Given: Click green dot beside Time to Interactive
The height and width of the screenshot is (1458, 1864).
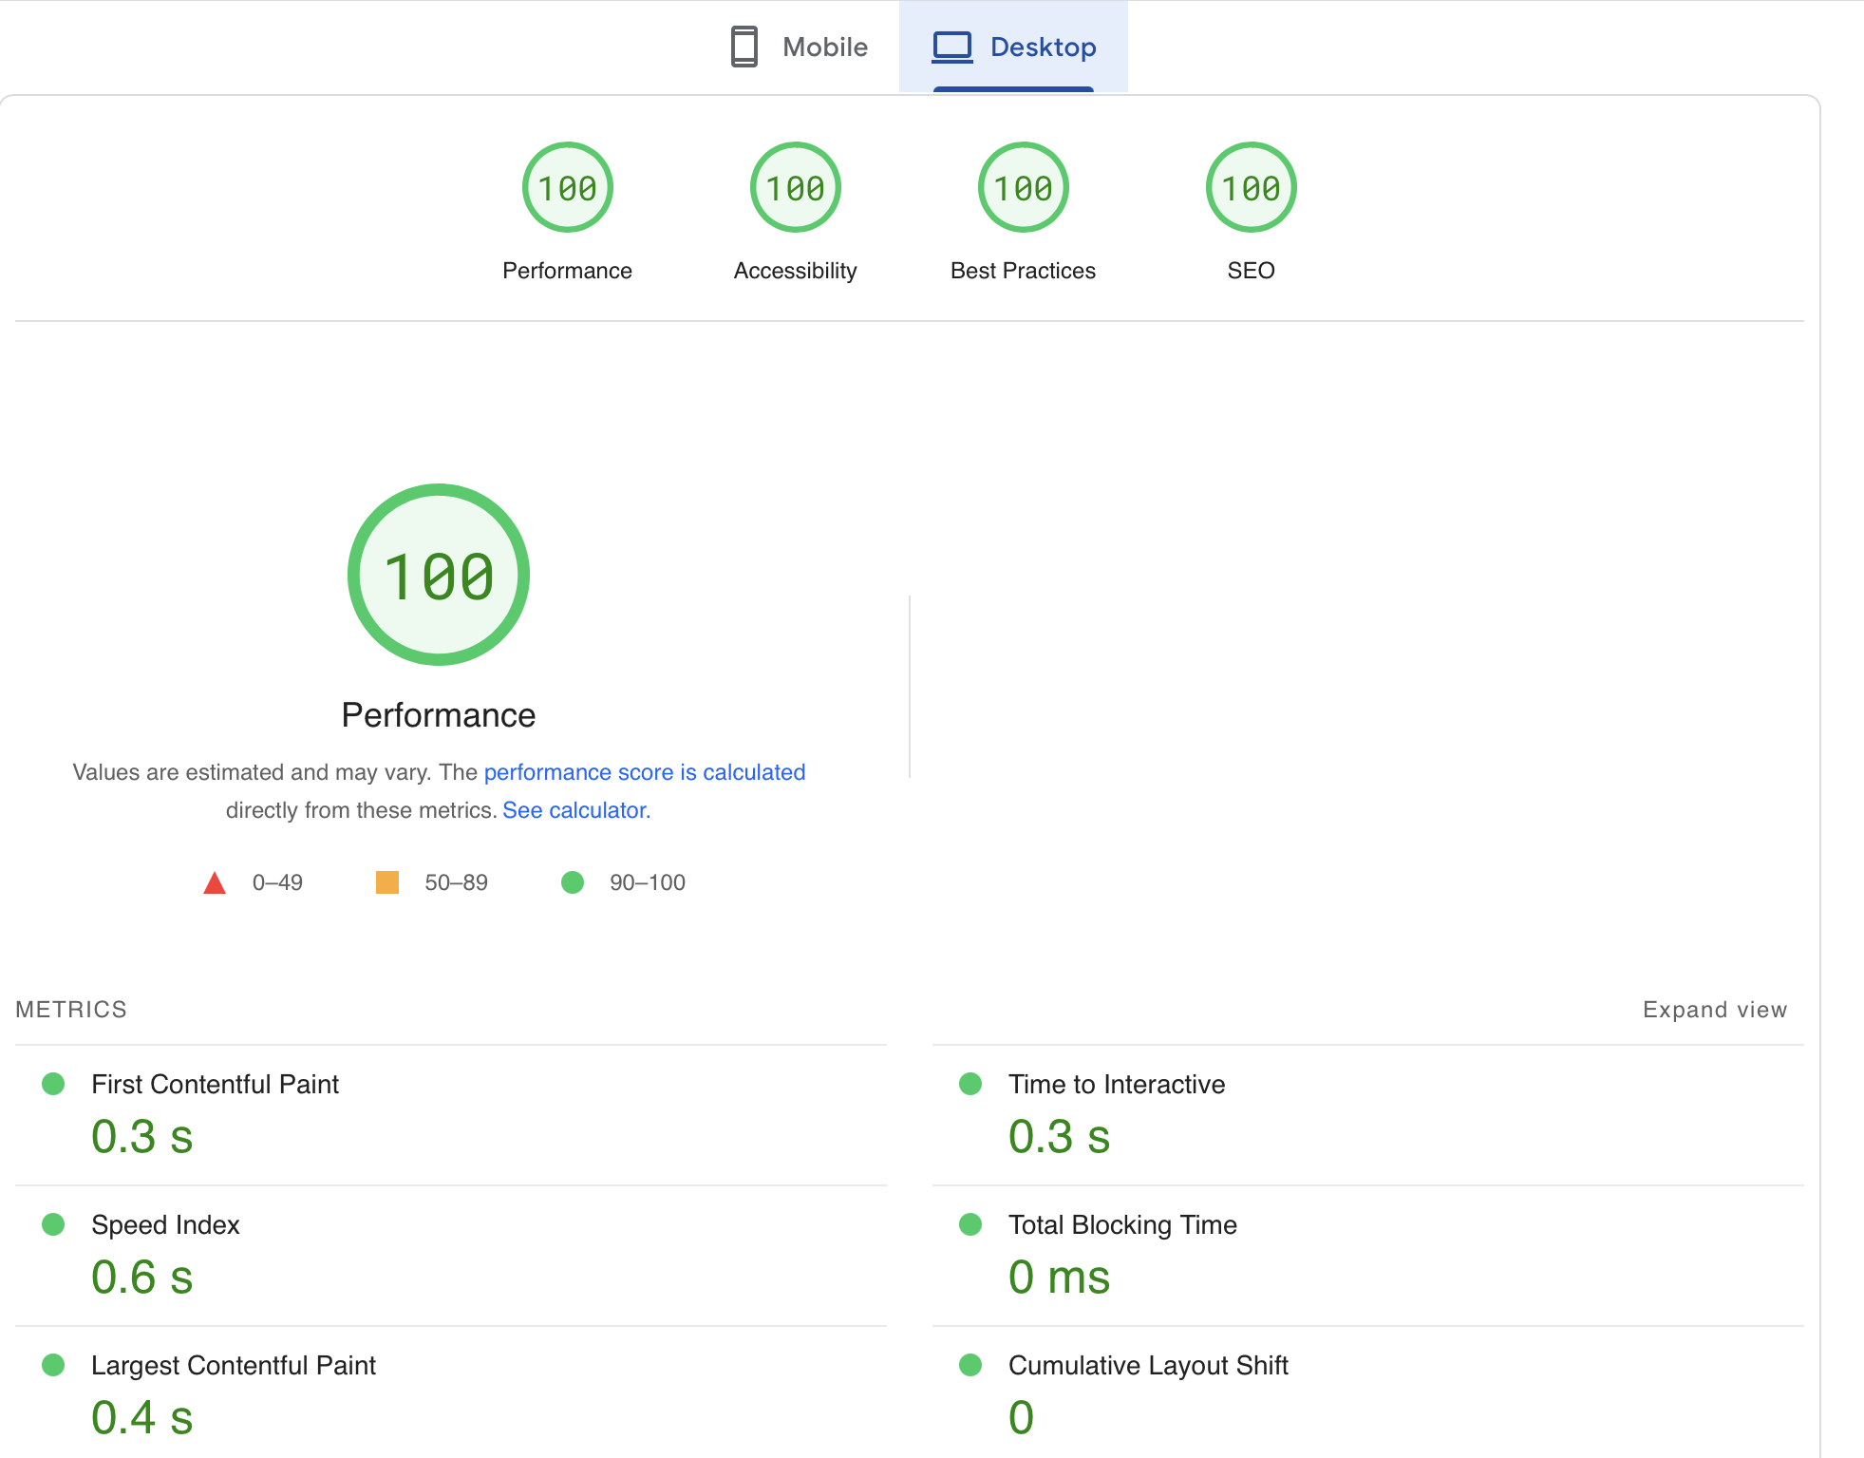Looking at the screenshot, I should pos(970,1084).
